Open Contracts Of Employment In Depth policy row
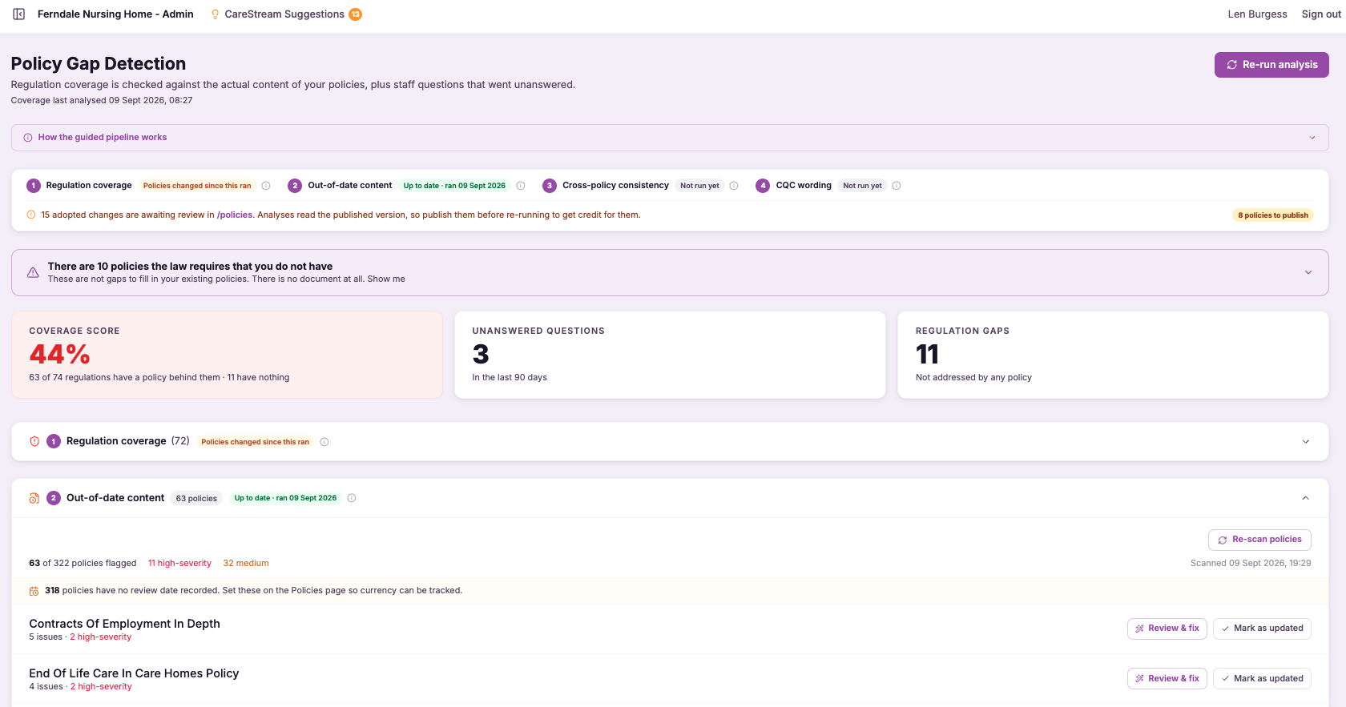This screenshot has height=707, width=1346. tap(124, 624)
